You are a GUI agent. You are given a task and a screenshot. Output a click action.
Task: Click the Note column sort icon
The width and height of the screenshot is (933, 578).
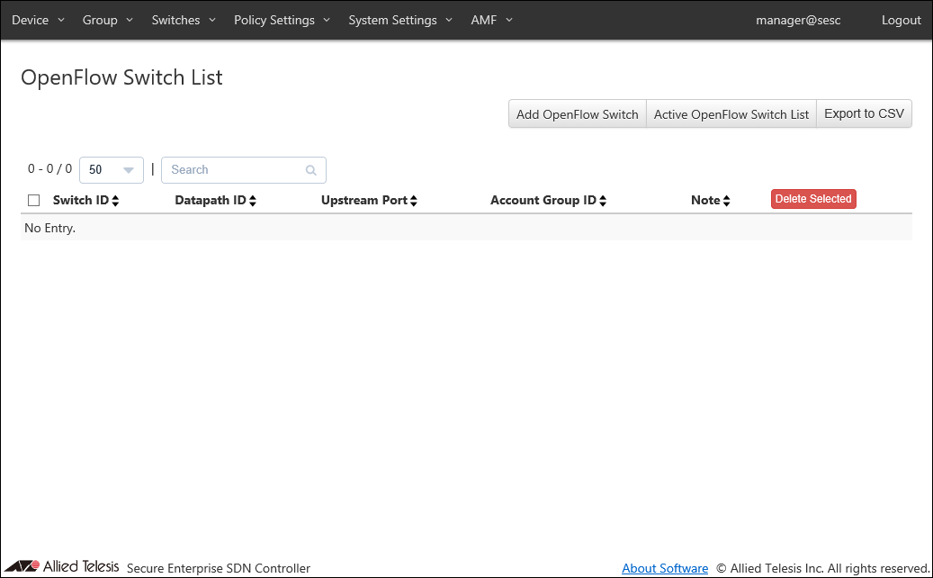point(726,201)
